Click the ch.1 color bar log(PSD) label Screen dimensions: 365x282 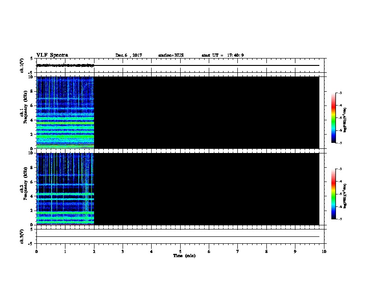pos(345,120)
